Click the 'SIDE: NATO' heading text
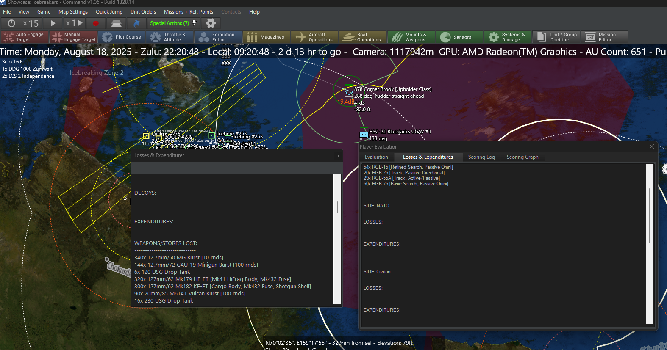This screenshot has height=350, width=667. (x=376, y=206)
